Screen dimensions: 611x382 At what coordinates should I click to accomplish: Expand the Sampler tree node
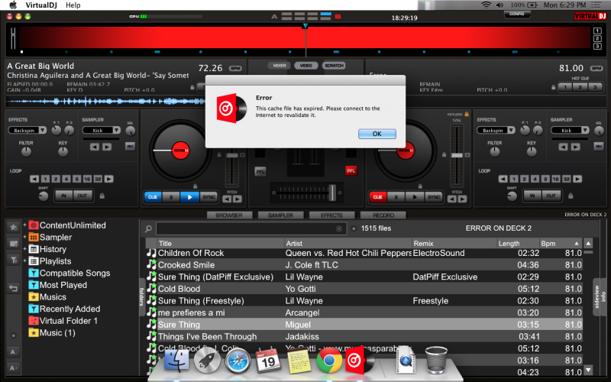pos(25,237)
